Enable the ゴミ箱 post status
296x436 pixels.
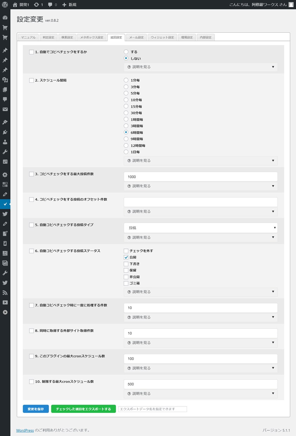point(126,283)
